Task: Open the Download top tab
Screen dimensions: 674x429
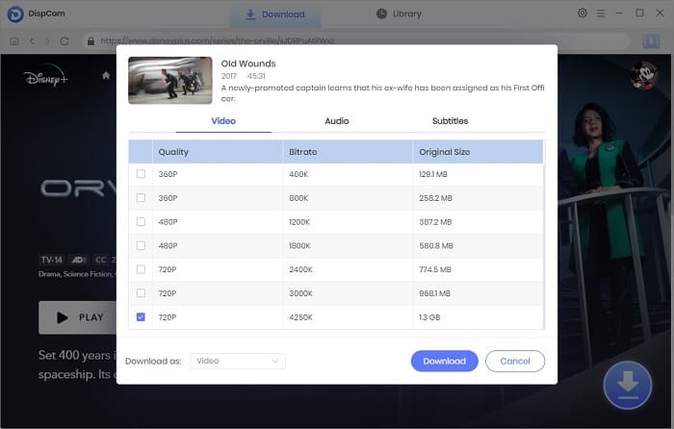Action: click(275, 14)
